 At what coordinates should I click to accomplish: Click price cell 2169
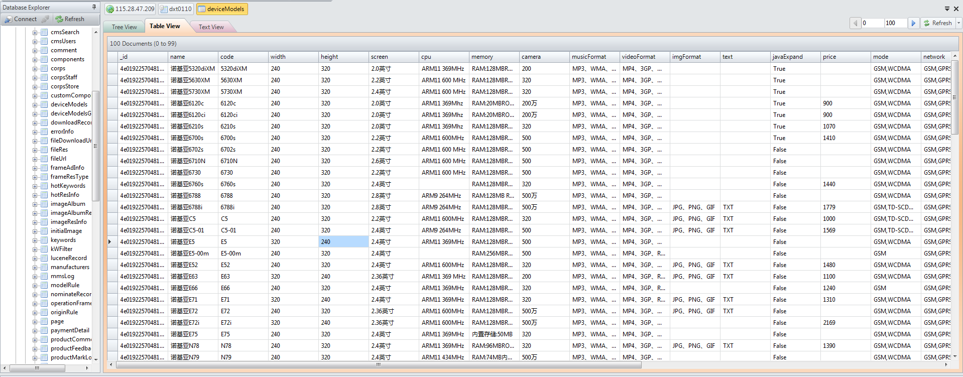pyautogui.click(x=846, y=323)
